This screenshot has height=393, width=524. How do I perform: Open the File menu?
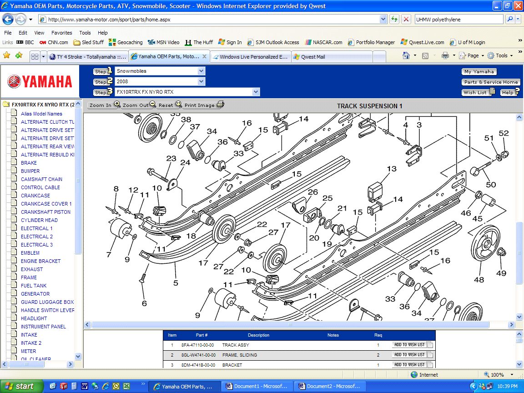coord(8,33)
